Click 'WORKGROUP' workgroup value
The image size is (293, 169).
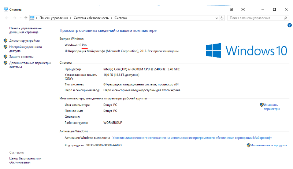click(x=113, y=123)
